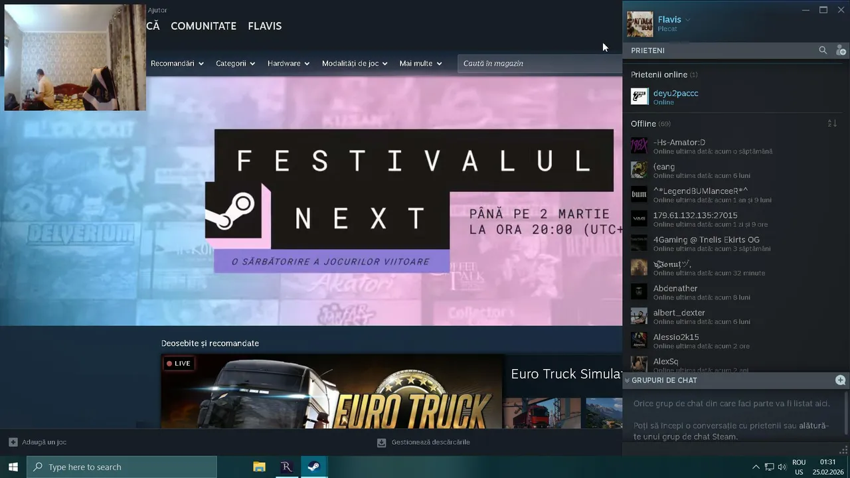
Task: Open AlexSq avatar icon
Action: [639, 364]
